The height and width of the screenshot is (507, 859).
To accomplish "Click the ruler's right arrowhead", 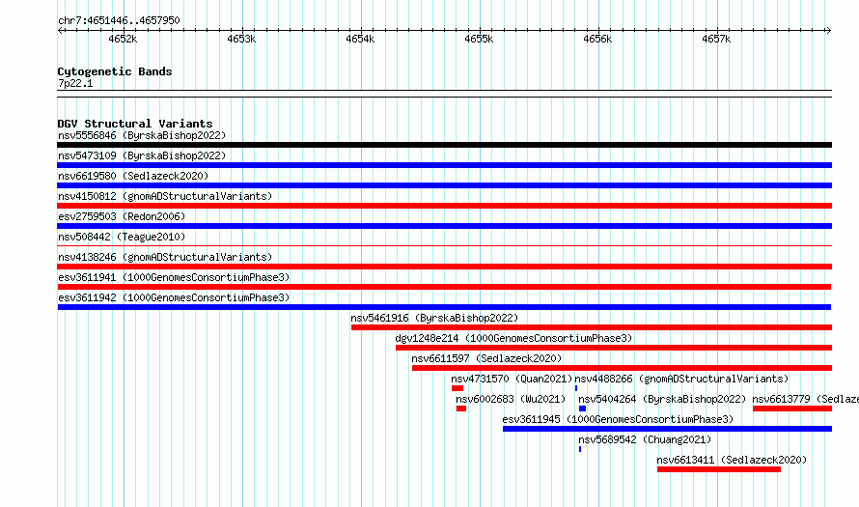I will coord(828,31).
